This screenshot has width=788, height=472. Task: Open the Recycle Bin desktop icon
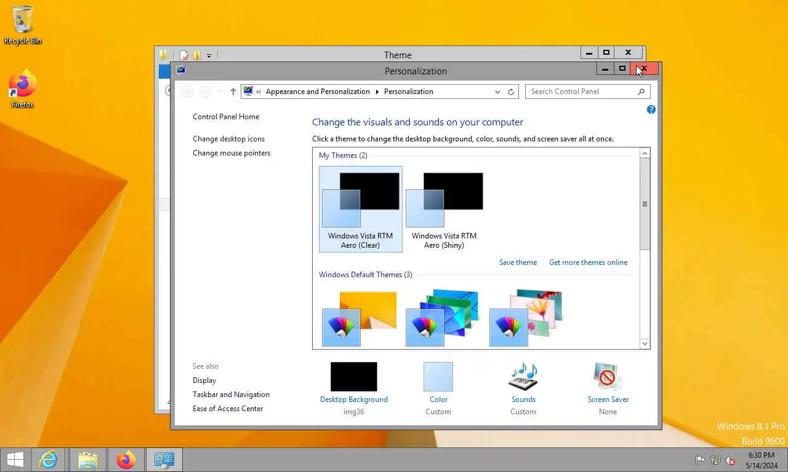click(23, 25)
